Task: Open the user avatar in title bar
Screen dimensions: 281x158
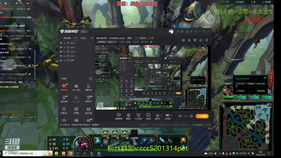Action: click(x=171, y=32)
